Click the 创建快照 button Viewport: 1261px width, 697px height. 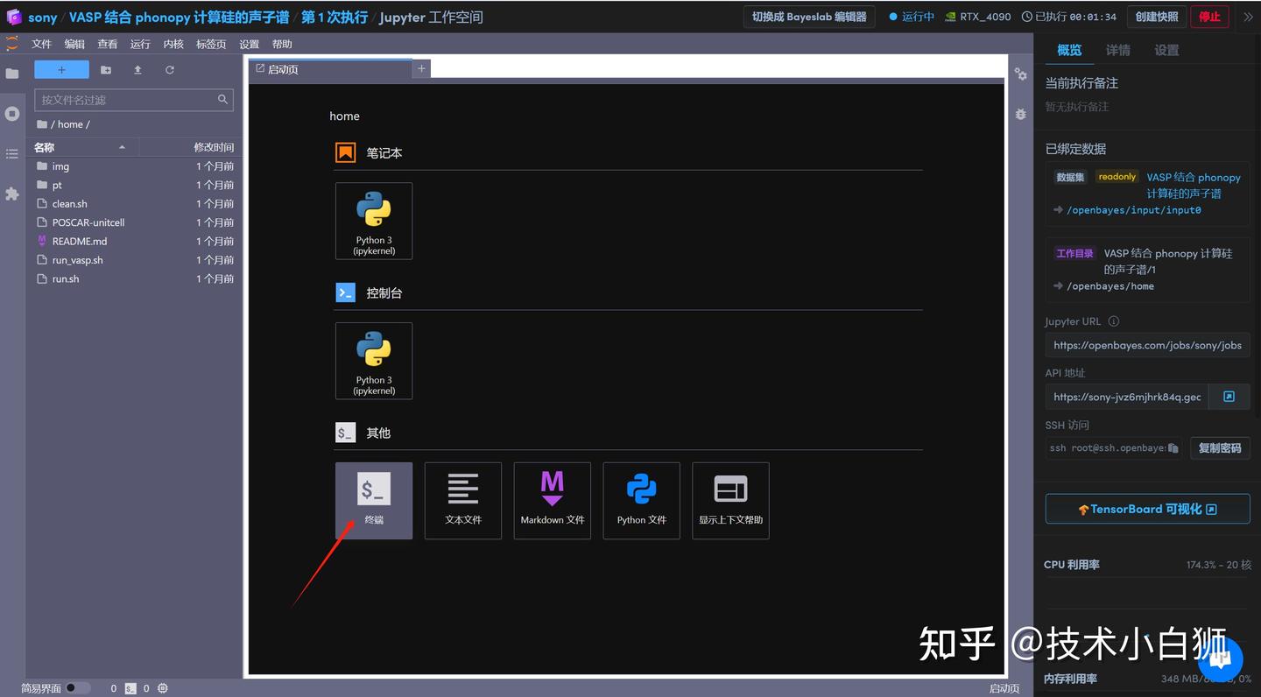[1156, 16]
